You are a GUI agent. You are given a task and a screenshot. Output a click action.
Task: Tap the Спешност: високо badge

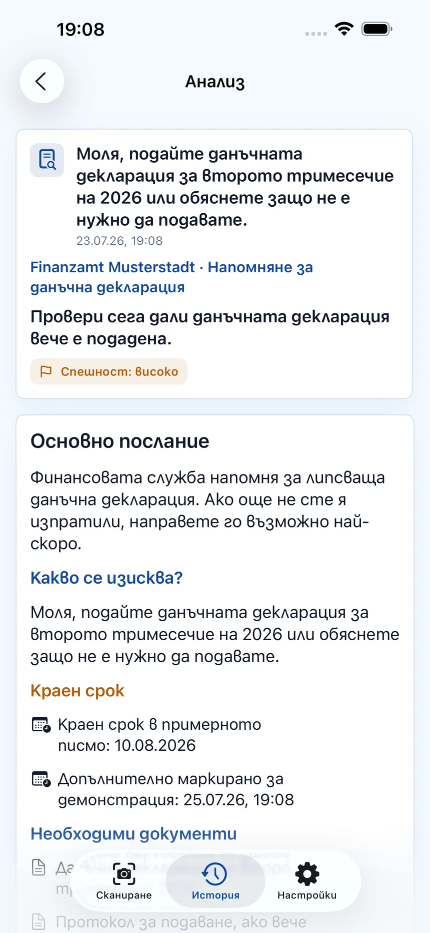tap(108, 371)
